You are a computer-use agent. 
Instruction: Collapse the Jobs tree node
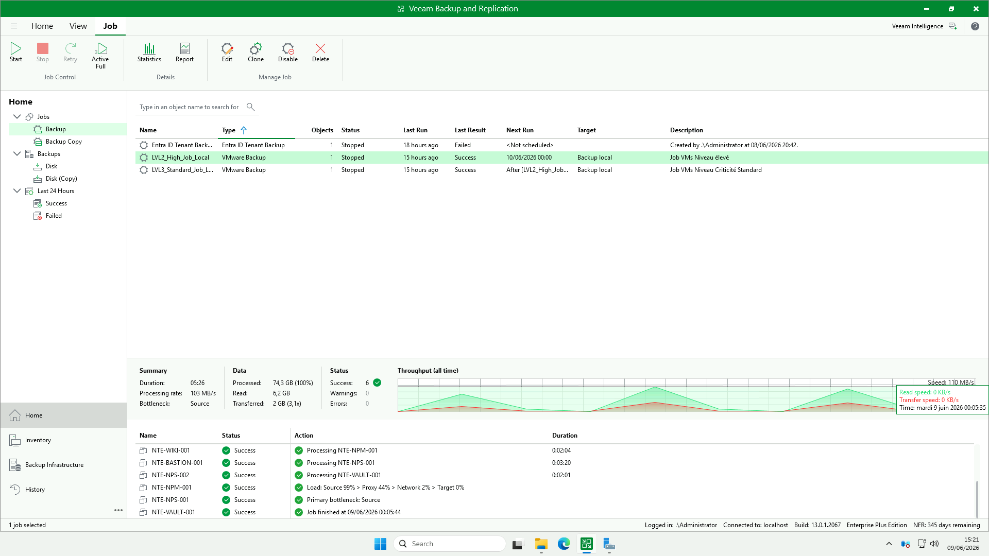[17, 117]
